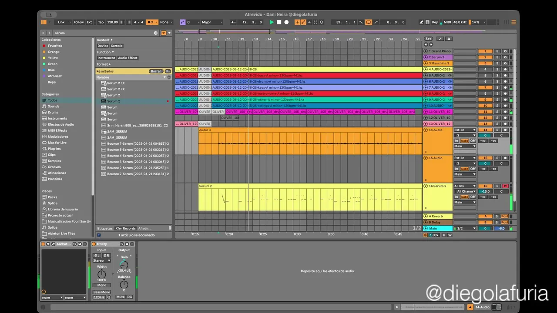
Task: Open the Orange collection
Action: click(54, 52)
